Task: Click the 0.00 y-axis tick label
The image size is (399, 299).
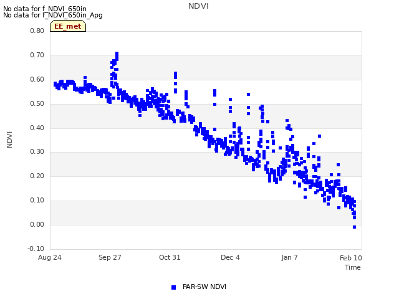Action: click(37, 224)
